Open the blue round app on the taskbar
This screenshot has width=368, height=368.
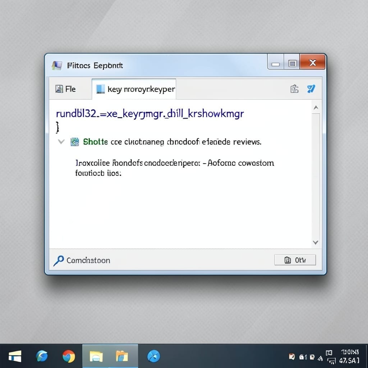154,356
